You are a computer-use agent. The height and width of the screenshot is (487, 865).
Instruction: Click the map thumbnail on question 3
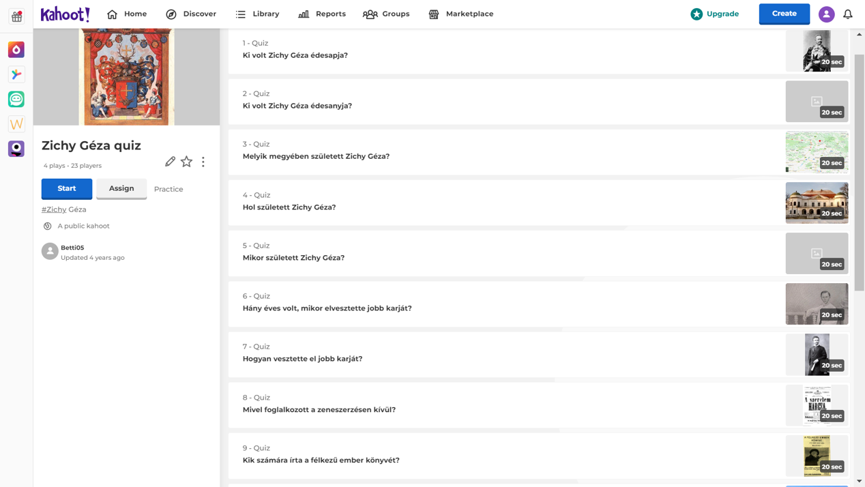coord(816,151)
